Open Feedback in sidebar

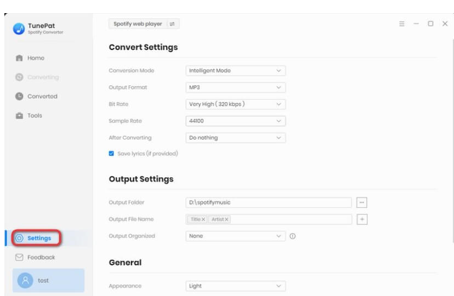tap(41, 257)
